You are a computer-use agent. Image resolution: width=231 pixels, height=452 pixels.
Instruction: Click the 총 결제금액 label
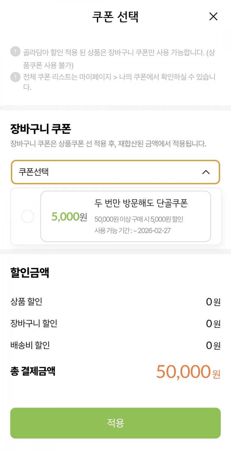[33, 371]
